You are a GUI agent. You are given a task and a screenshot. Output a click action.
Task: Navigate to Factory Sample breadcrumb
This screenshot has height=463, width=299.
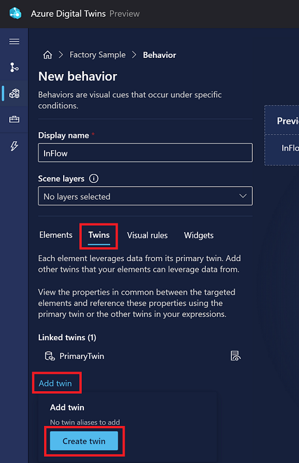[x=97, y=55]
